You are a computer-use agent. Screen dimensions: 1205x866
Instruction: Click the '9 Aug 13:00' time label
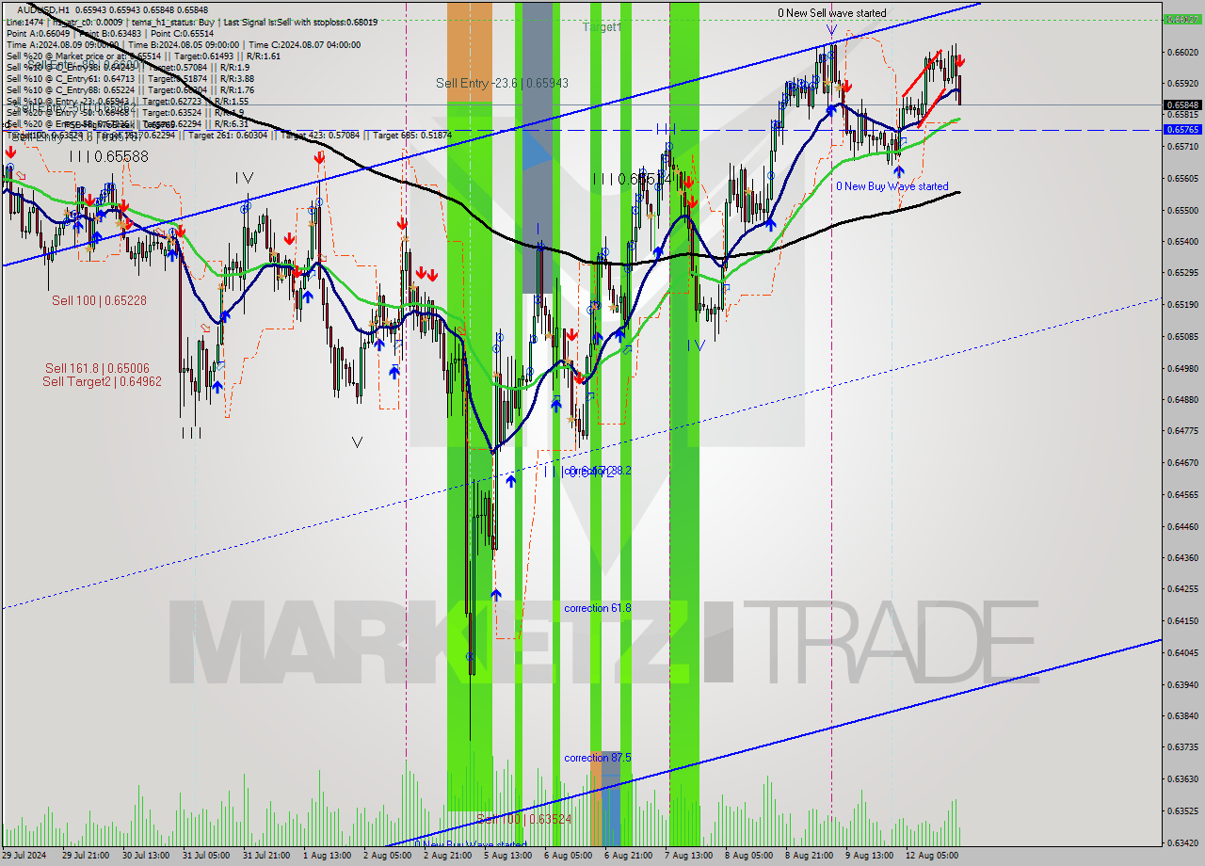click(869, 856)
